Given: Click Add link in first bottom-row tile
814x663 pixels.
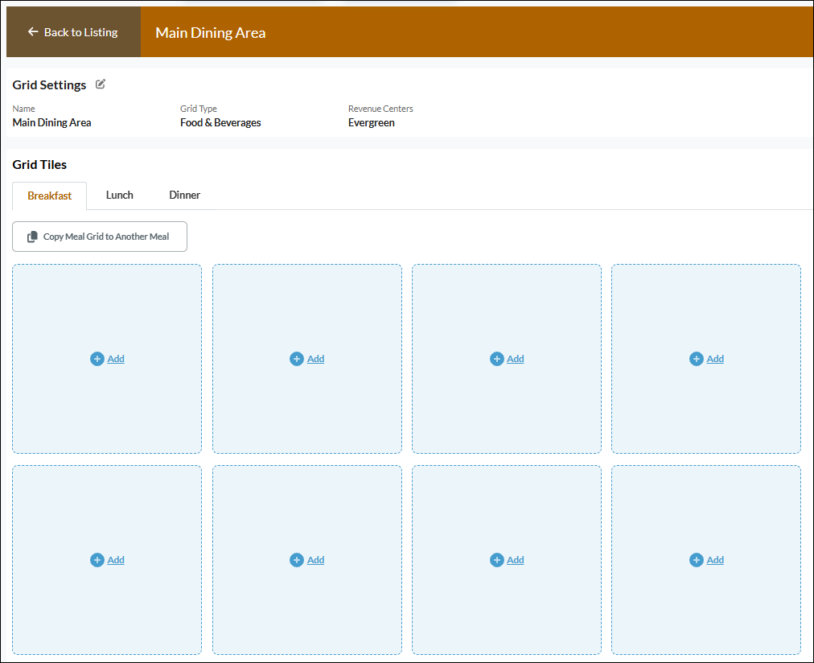Looking at the screenshot, I should pyautogui.click(x=116, y=560).
